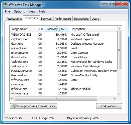
Task: Switch to the Applications tab
Action: 14,19
